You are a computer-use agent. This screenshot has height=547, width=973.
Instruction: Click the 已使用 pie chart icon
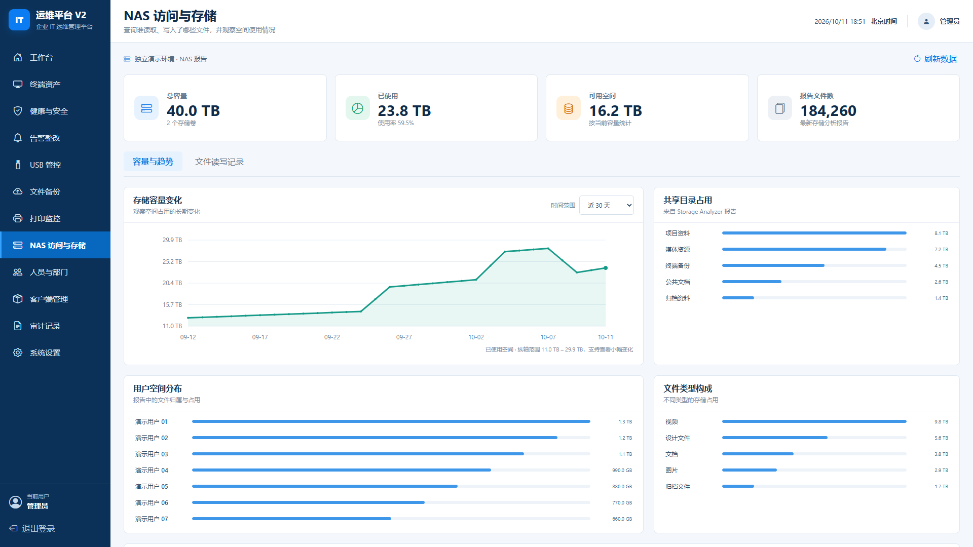[x=358, y=108]
